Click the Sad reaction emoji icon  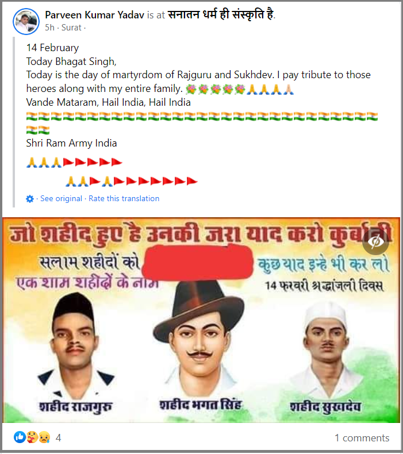tap(44, 437)
